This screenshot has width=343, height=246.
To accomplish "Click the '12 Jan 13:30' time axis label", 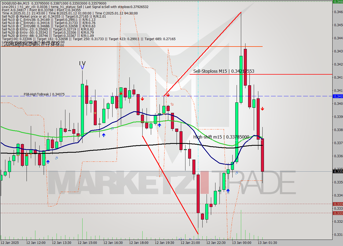I will tap(61, 243).
